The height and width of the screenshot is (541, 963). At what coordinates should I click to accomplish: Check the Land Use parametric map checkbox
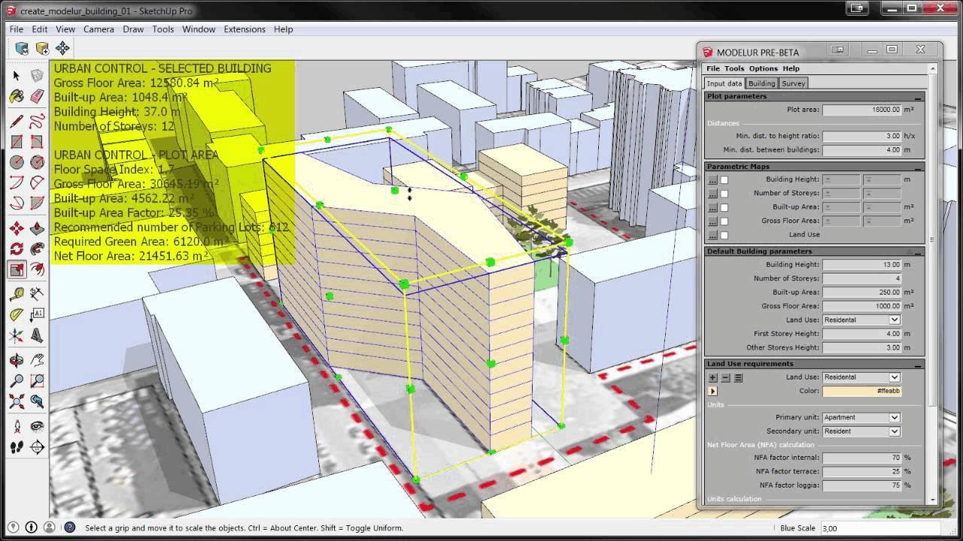coord(725,235)
